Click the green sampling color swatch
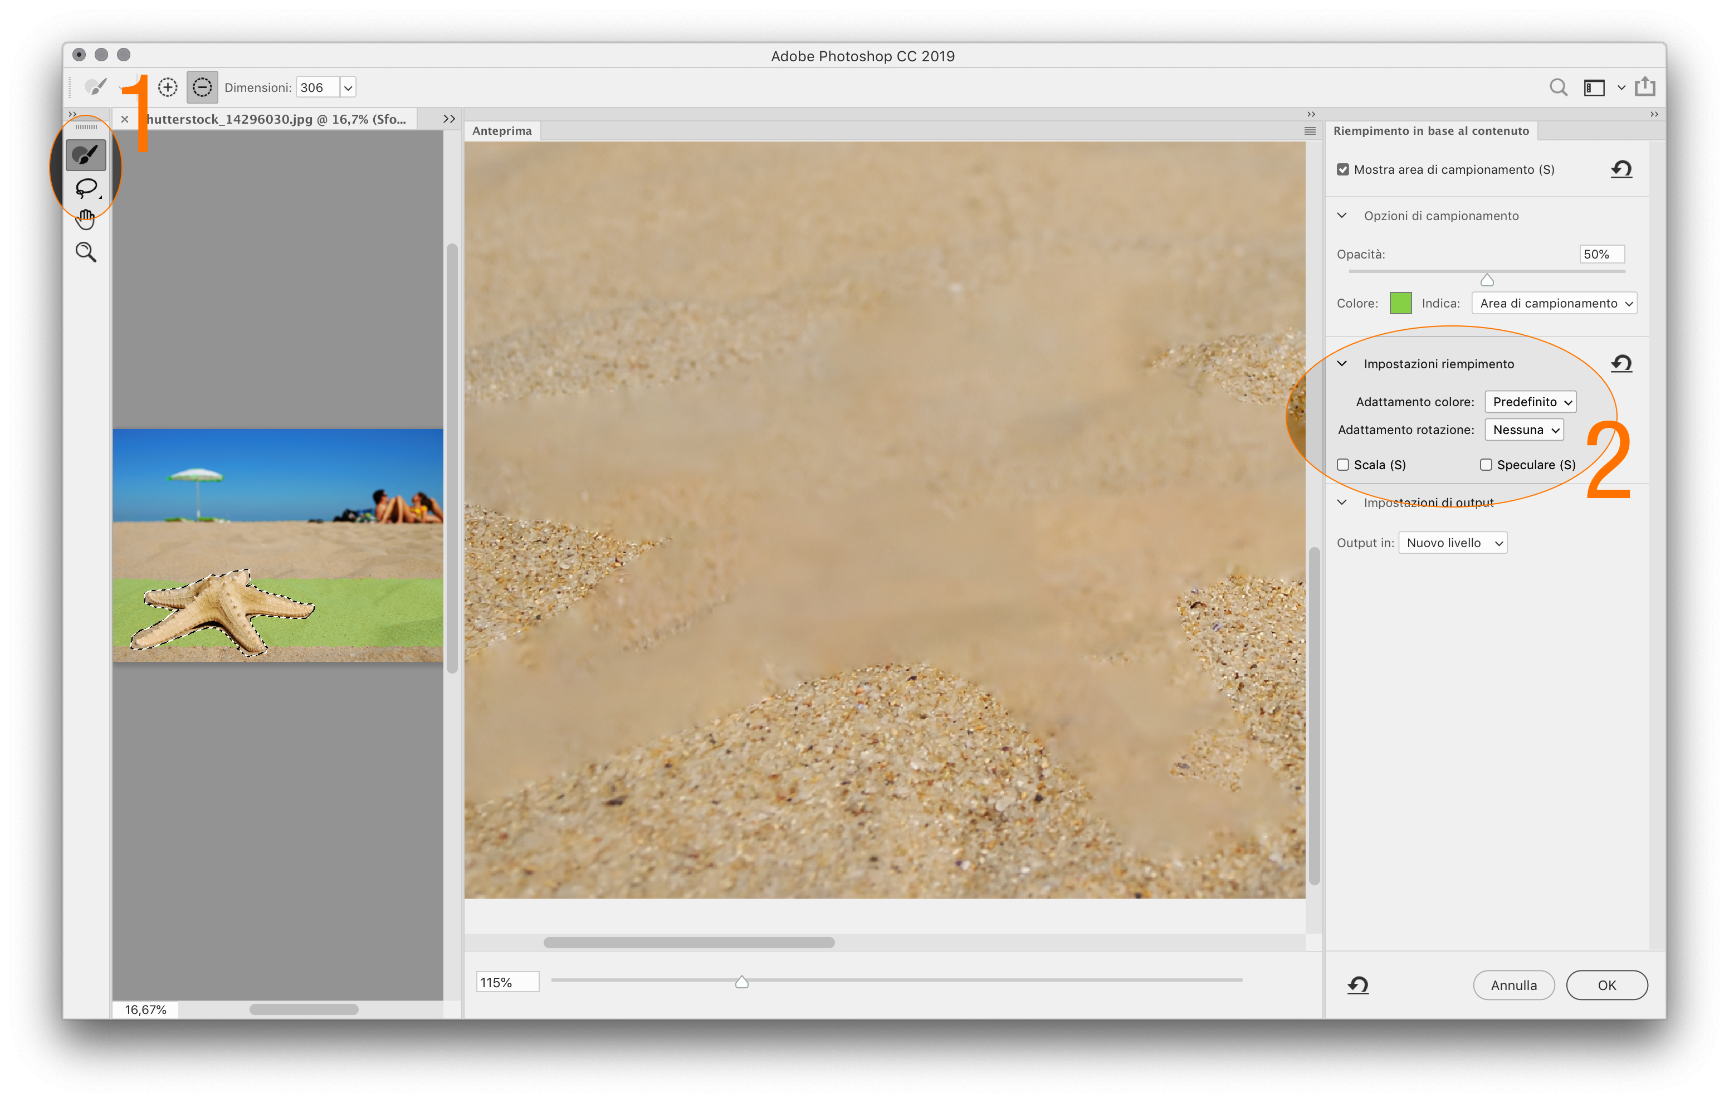The width and height of the screenshot is (1729, 1102). pos(1400,303)
